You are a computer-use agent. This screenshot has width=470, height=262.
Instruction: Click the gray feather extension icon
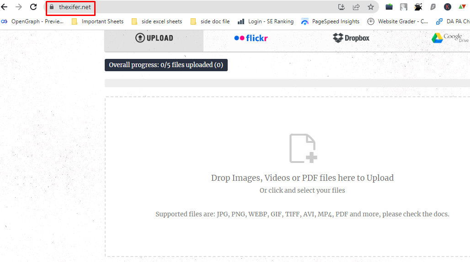pos(433,7)
